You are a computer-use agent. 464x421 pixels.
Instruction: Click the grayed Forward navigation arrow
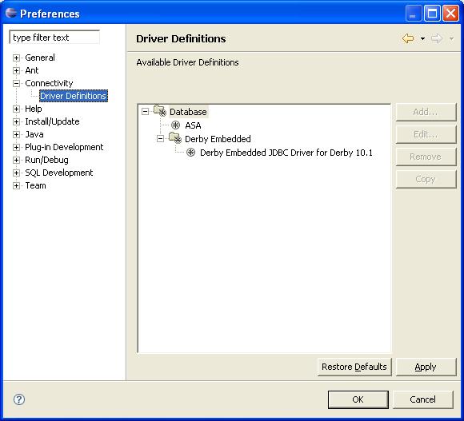click(437, 38)
